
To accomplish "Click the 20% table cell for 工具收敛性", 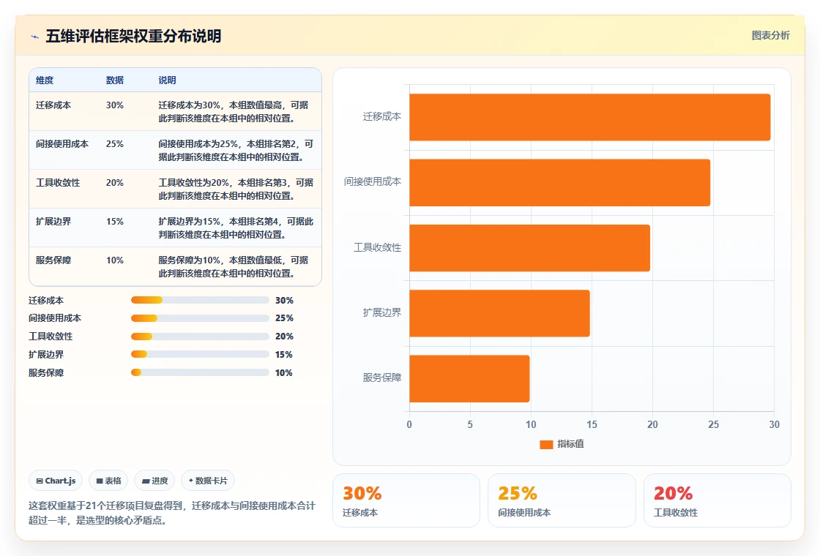I will click(x=114, y=182).
